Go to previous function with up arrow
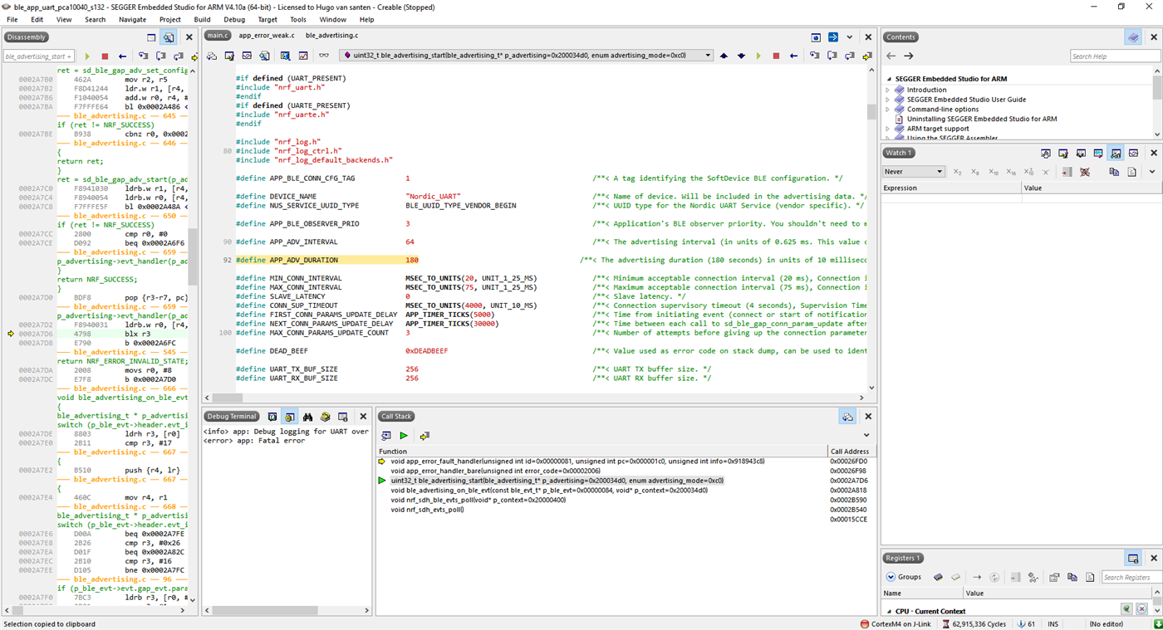The height and width of the screenshot is (630, 1163). 724,56
